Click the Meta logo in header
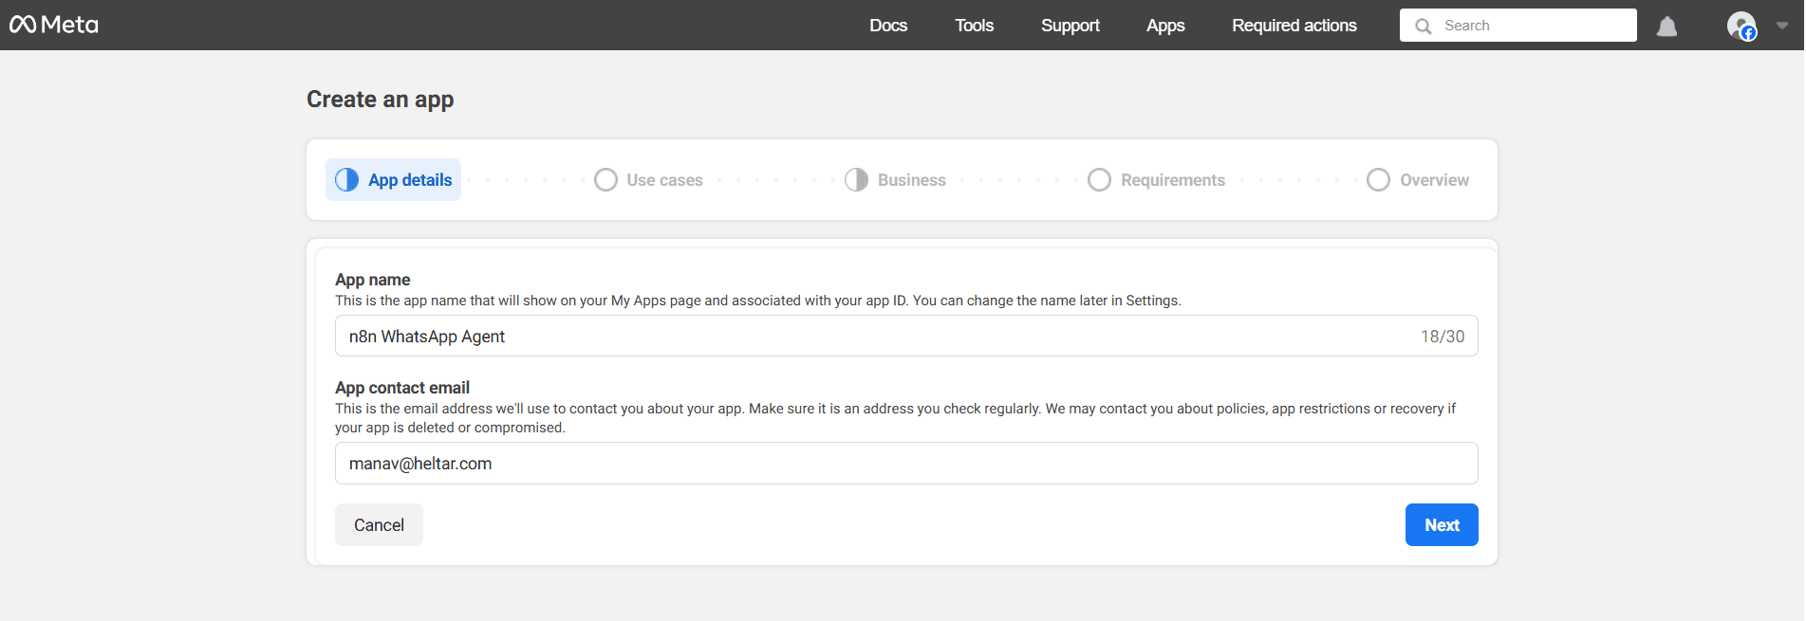The height and width of the screenshot is (621, 1806). click(54, 25)
